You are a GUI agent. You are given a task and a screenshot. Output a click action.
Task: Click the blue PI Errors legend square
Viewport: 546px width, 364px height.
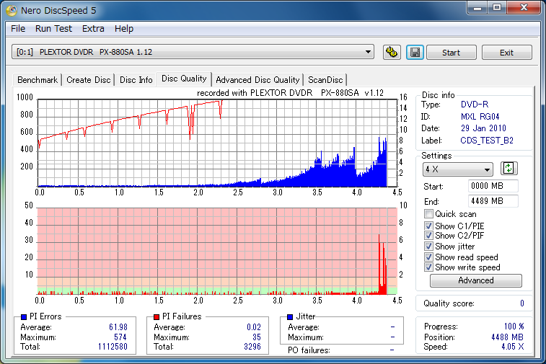point(24,316)
